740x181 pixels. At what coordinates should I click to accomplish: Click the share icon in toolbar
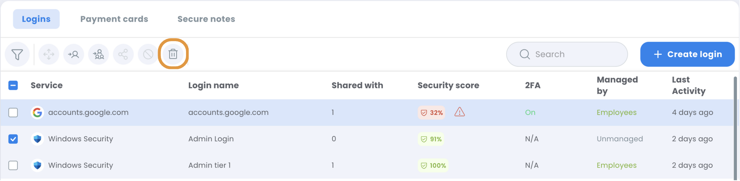(123, 54)
